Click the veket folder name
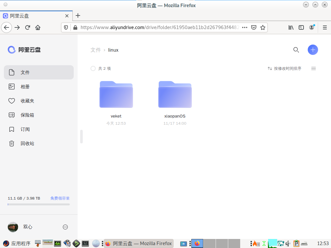The image size is (331, 248). [116, 116]
